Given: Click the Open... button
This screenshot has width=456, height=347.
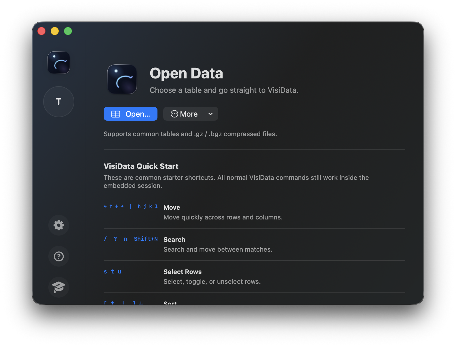Looking at the screenshot, I should [130, 114].
